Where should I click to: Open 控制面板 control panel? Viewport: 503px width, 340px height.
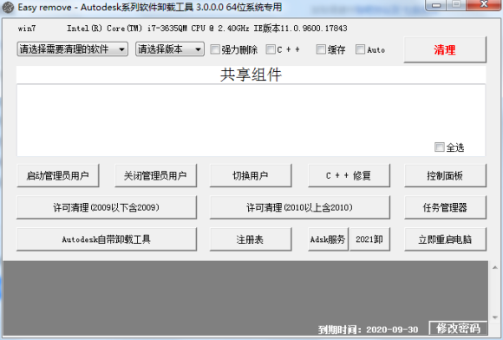[x=445, y=175]
